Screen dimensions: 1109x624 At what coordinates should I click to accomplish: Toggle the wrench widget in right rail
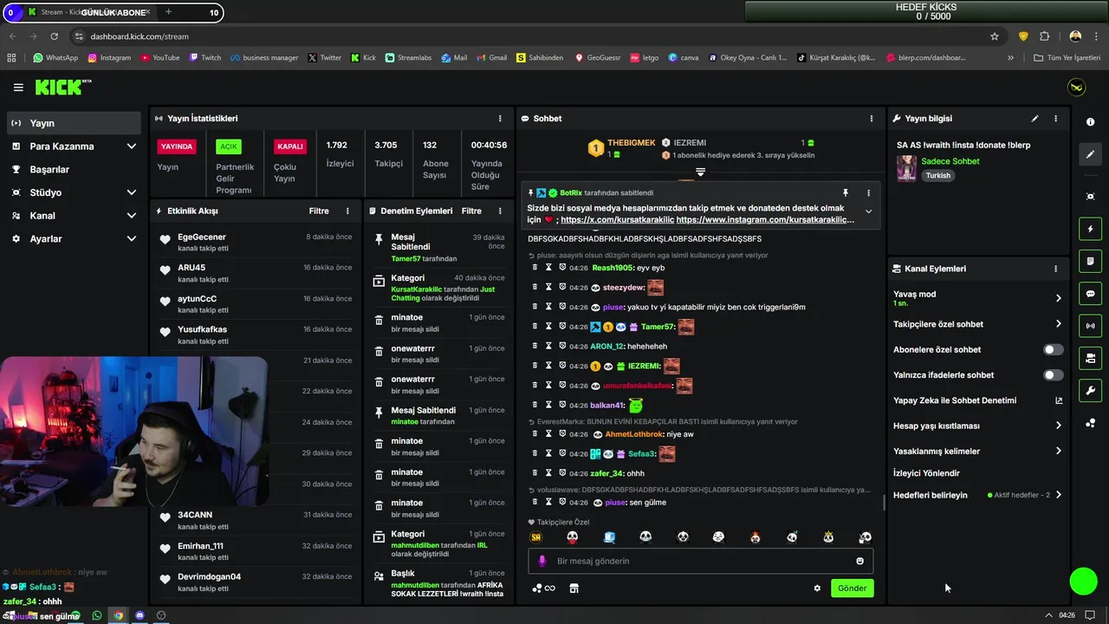click(x=1090, y=390)
